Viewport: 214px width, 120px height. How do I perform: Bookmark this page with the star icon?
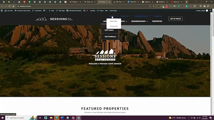tap(154, 6)
